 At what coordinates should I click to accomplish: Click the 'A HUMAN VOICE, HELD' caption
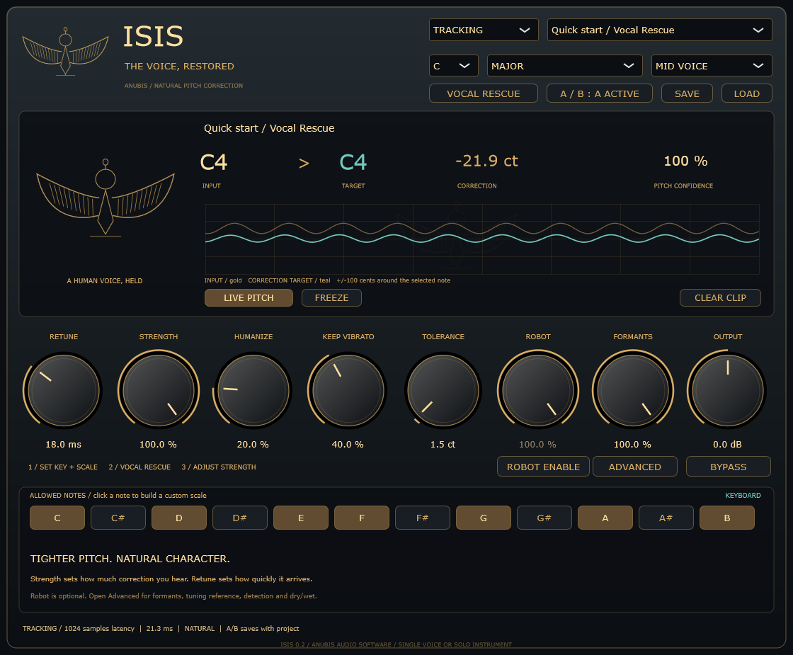point(105,280)
